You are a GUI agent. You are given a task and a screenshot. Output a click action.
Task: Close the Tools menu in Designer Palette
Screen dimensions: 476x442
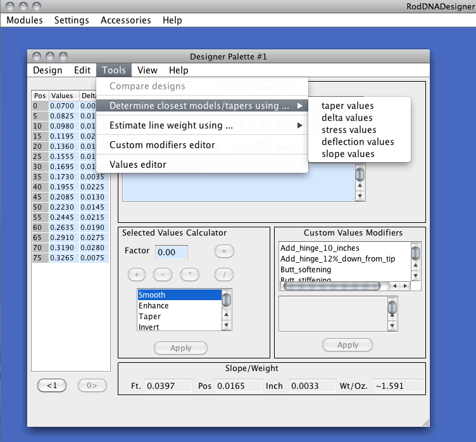(114, 70)
